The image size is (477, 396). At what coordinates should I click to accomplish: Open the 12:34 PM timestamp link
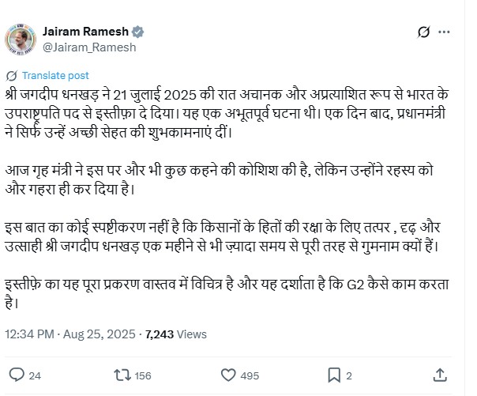click(x=28, y=335)
